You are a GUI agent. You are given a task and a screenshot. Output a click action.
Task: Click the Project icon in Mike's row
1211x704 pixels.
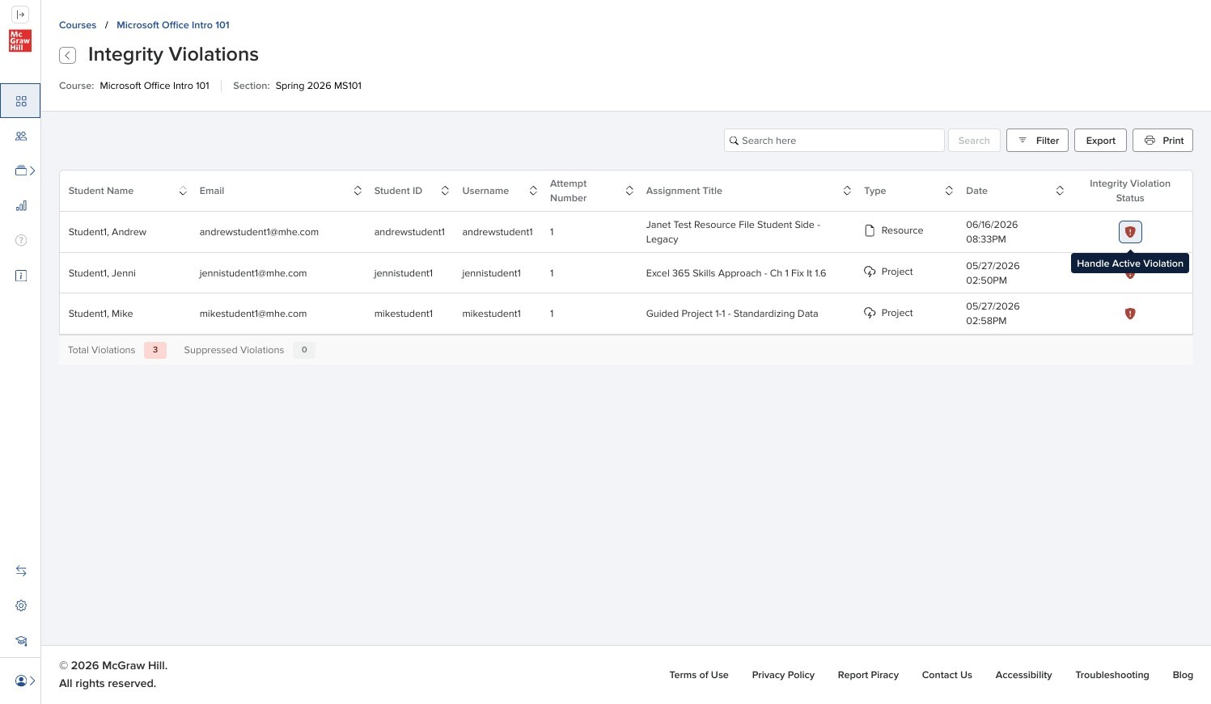click(870, 313)
